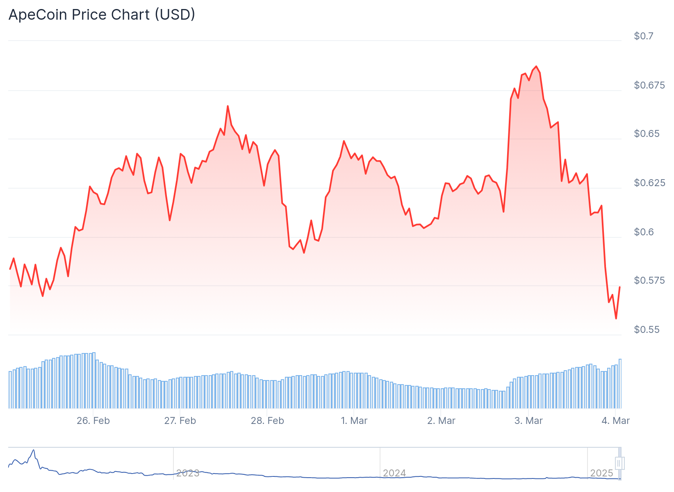Click the $0.65 price axis label
The width and height of the screenshot is (674, 492).
pos(647,134)
